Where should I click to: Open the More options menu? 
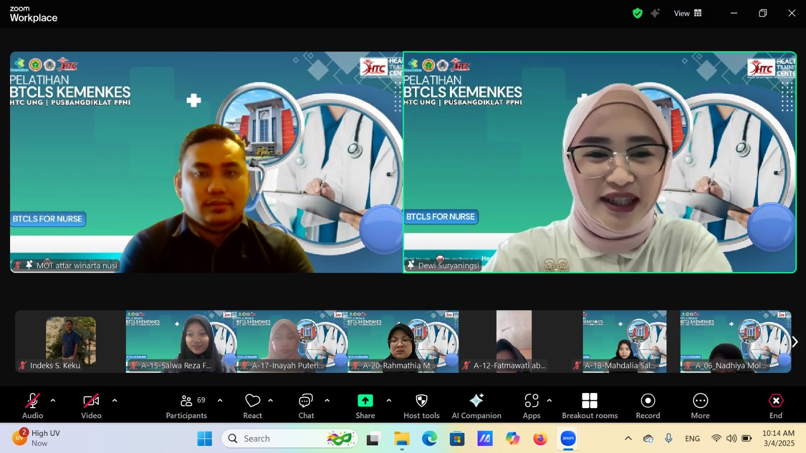700,406
